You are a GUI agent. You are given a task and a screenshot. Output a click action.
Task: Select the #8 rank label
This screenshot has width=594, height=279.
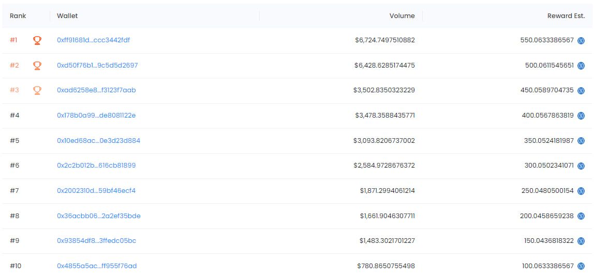(x=14, y=216)
